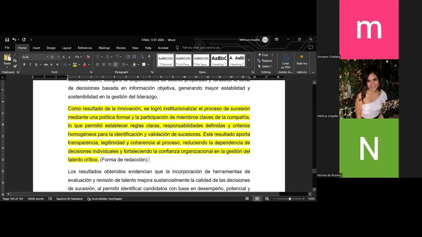Screen dimensions: 422x237
Task: Apply red font color
Action: click(x=84, y=65)
